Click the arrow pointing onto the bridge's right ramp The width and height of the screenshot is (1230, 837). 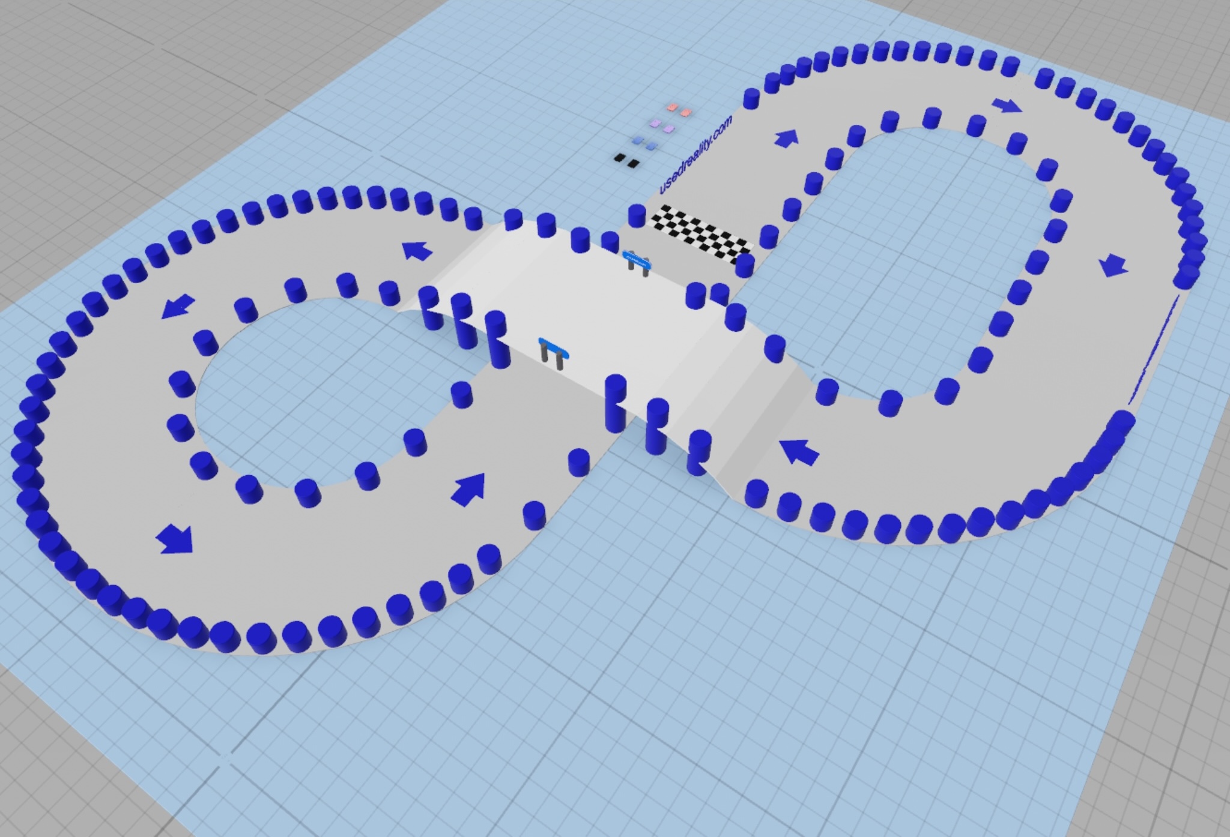point(799,451)
